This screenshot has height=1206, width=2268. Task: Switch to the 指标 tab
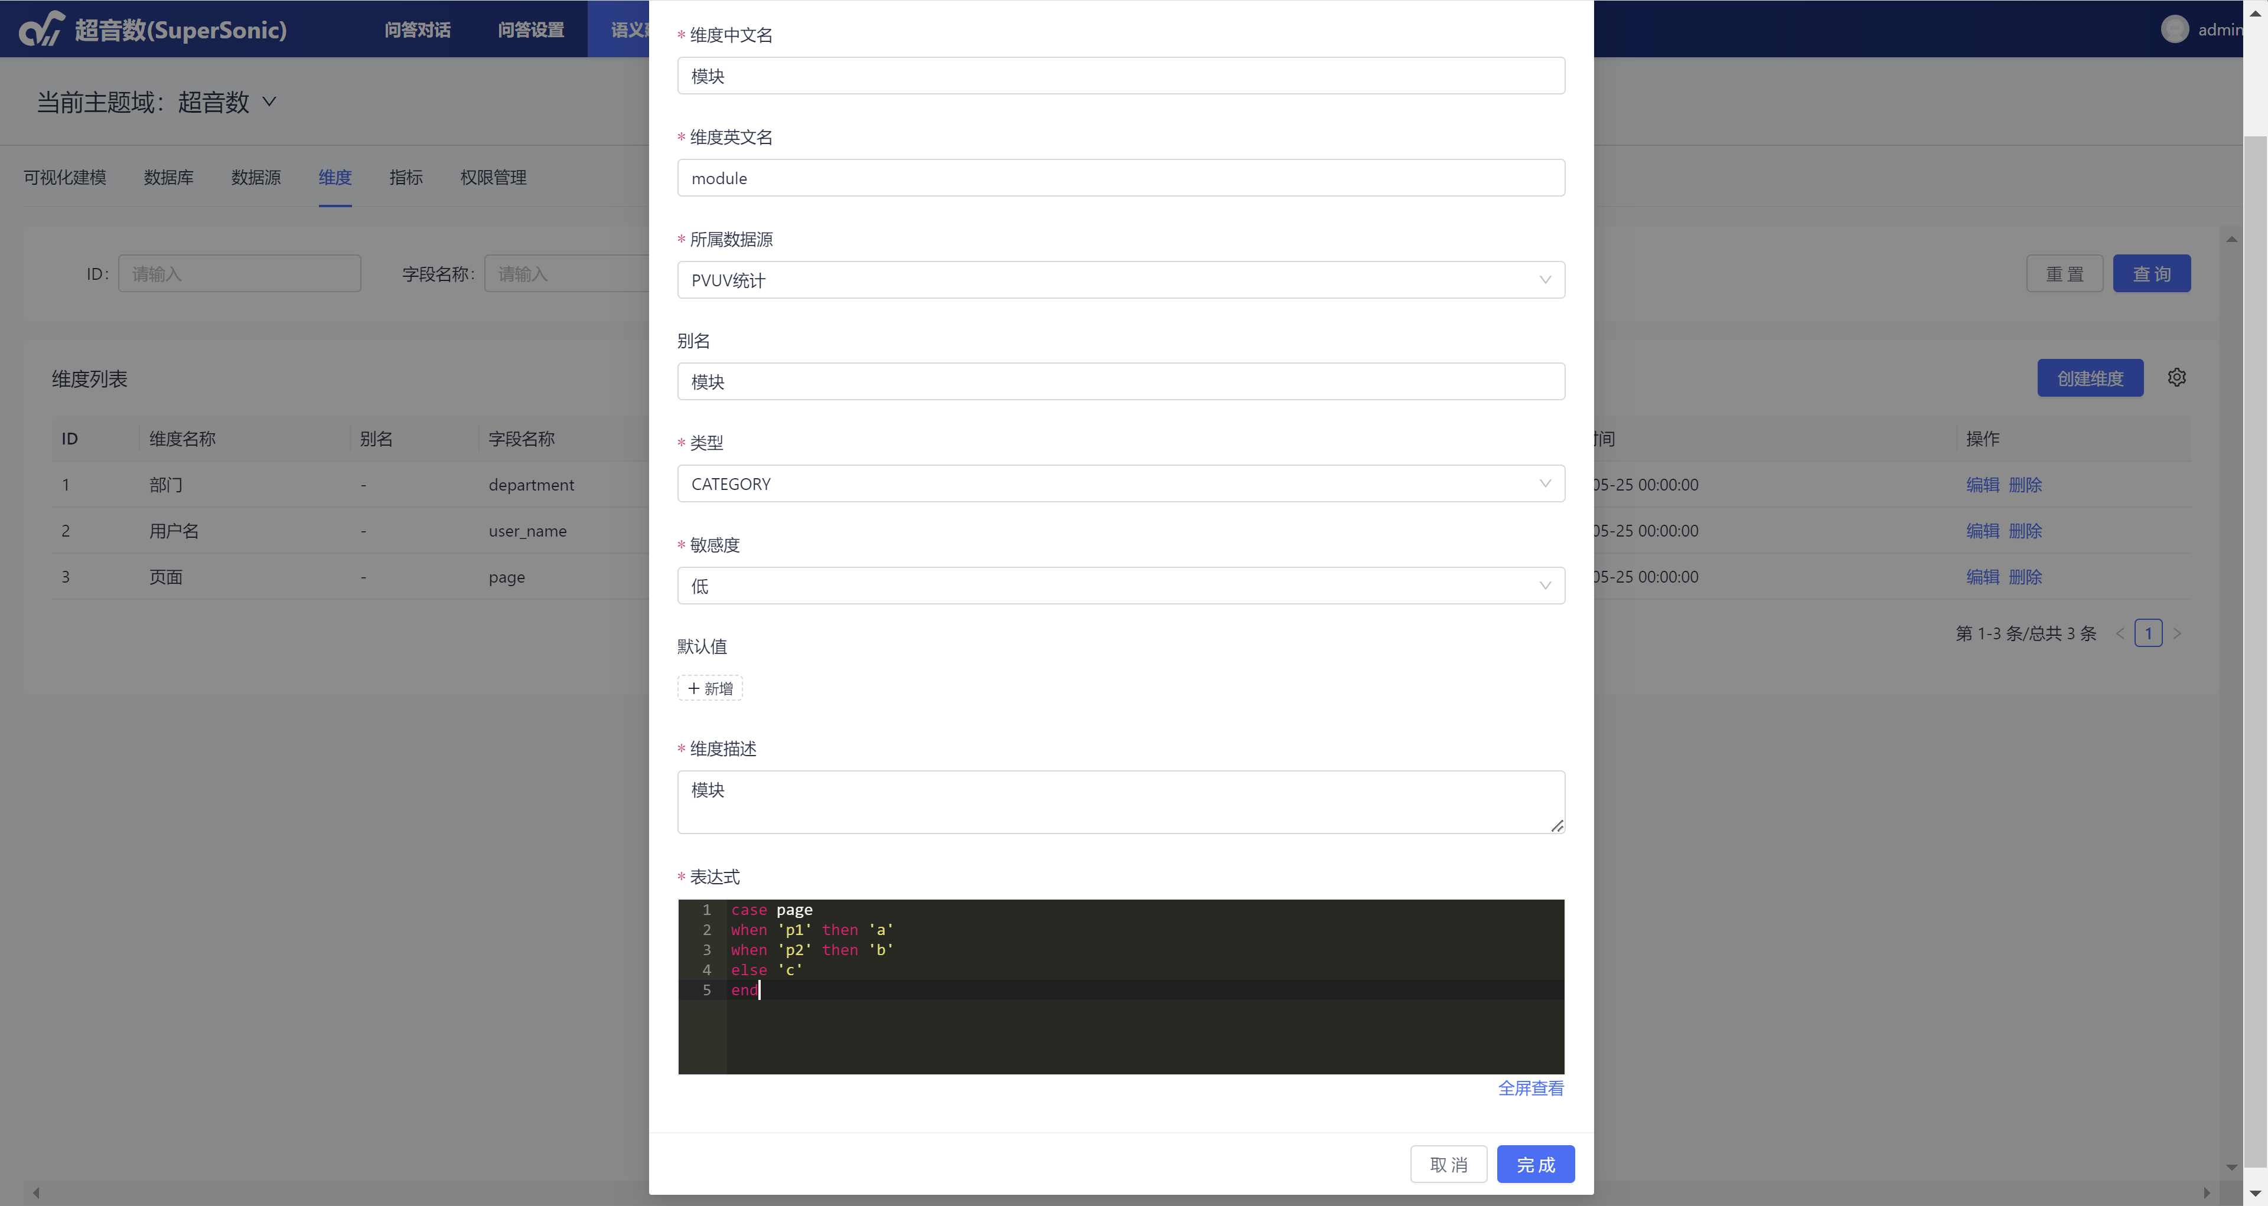[406, 178]
